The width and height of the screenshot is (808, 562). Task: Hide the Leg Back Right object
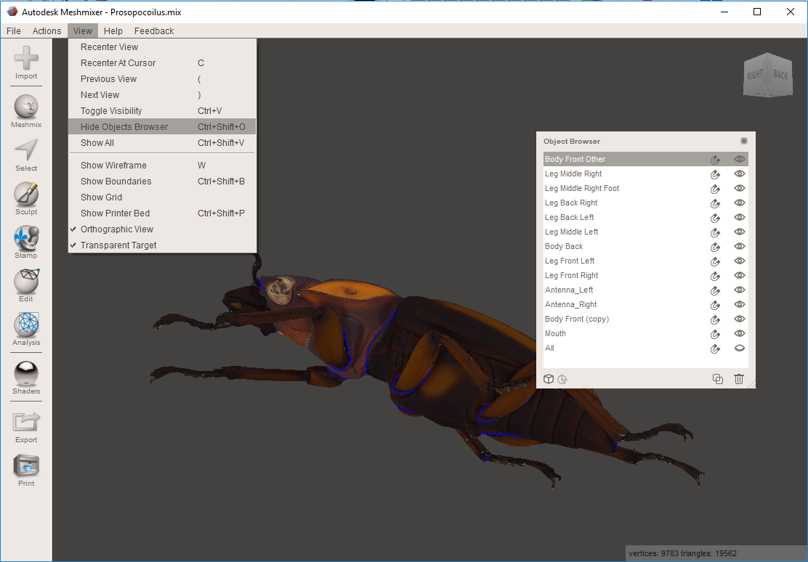pyautogui.click(x=740, y=203)
